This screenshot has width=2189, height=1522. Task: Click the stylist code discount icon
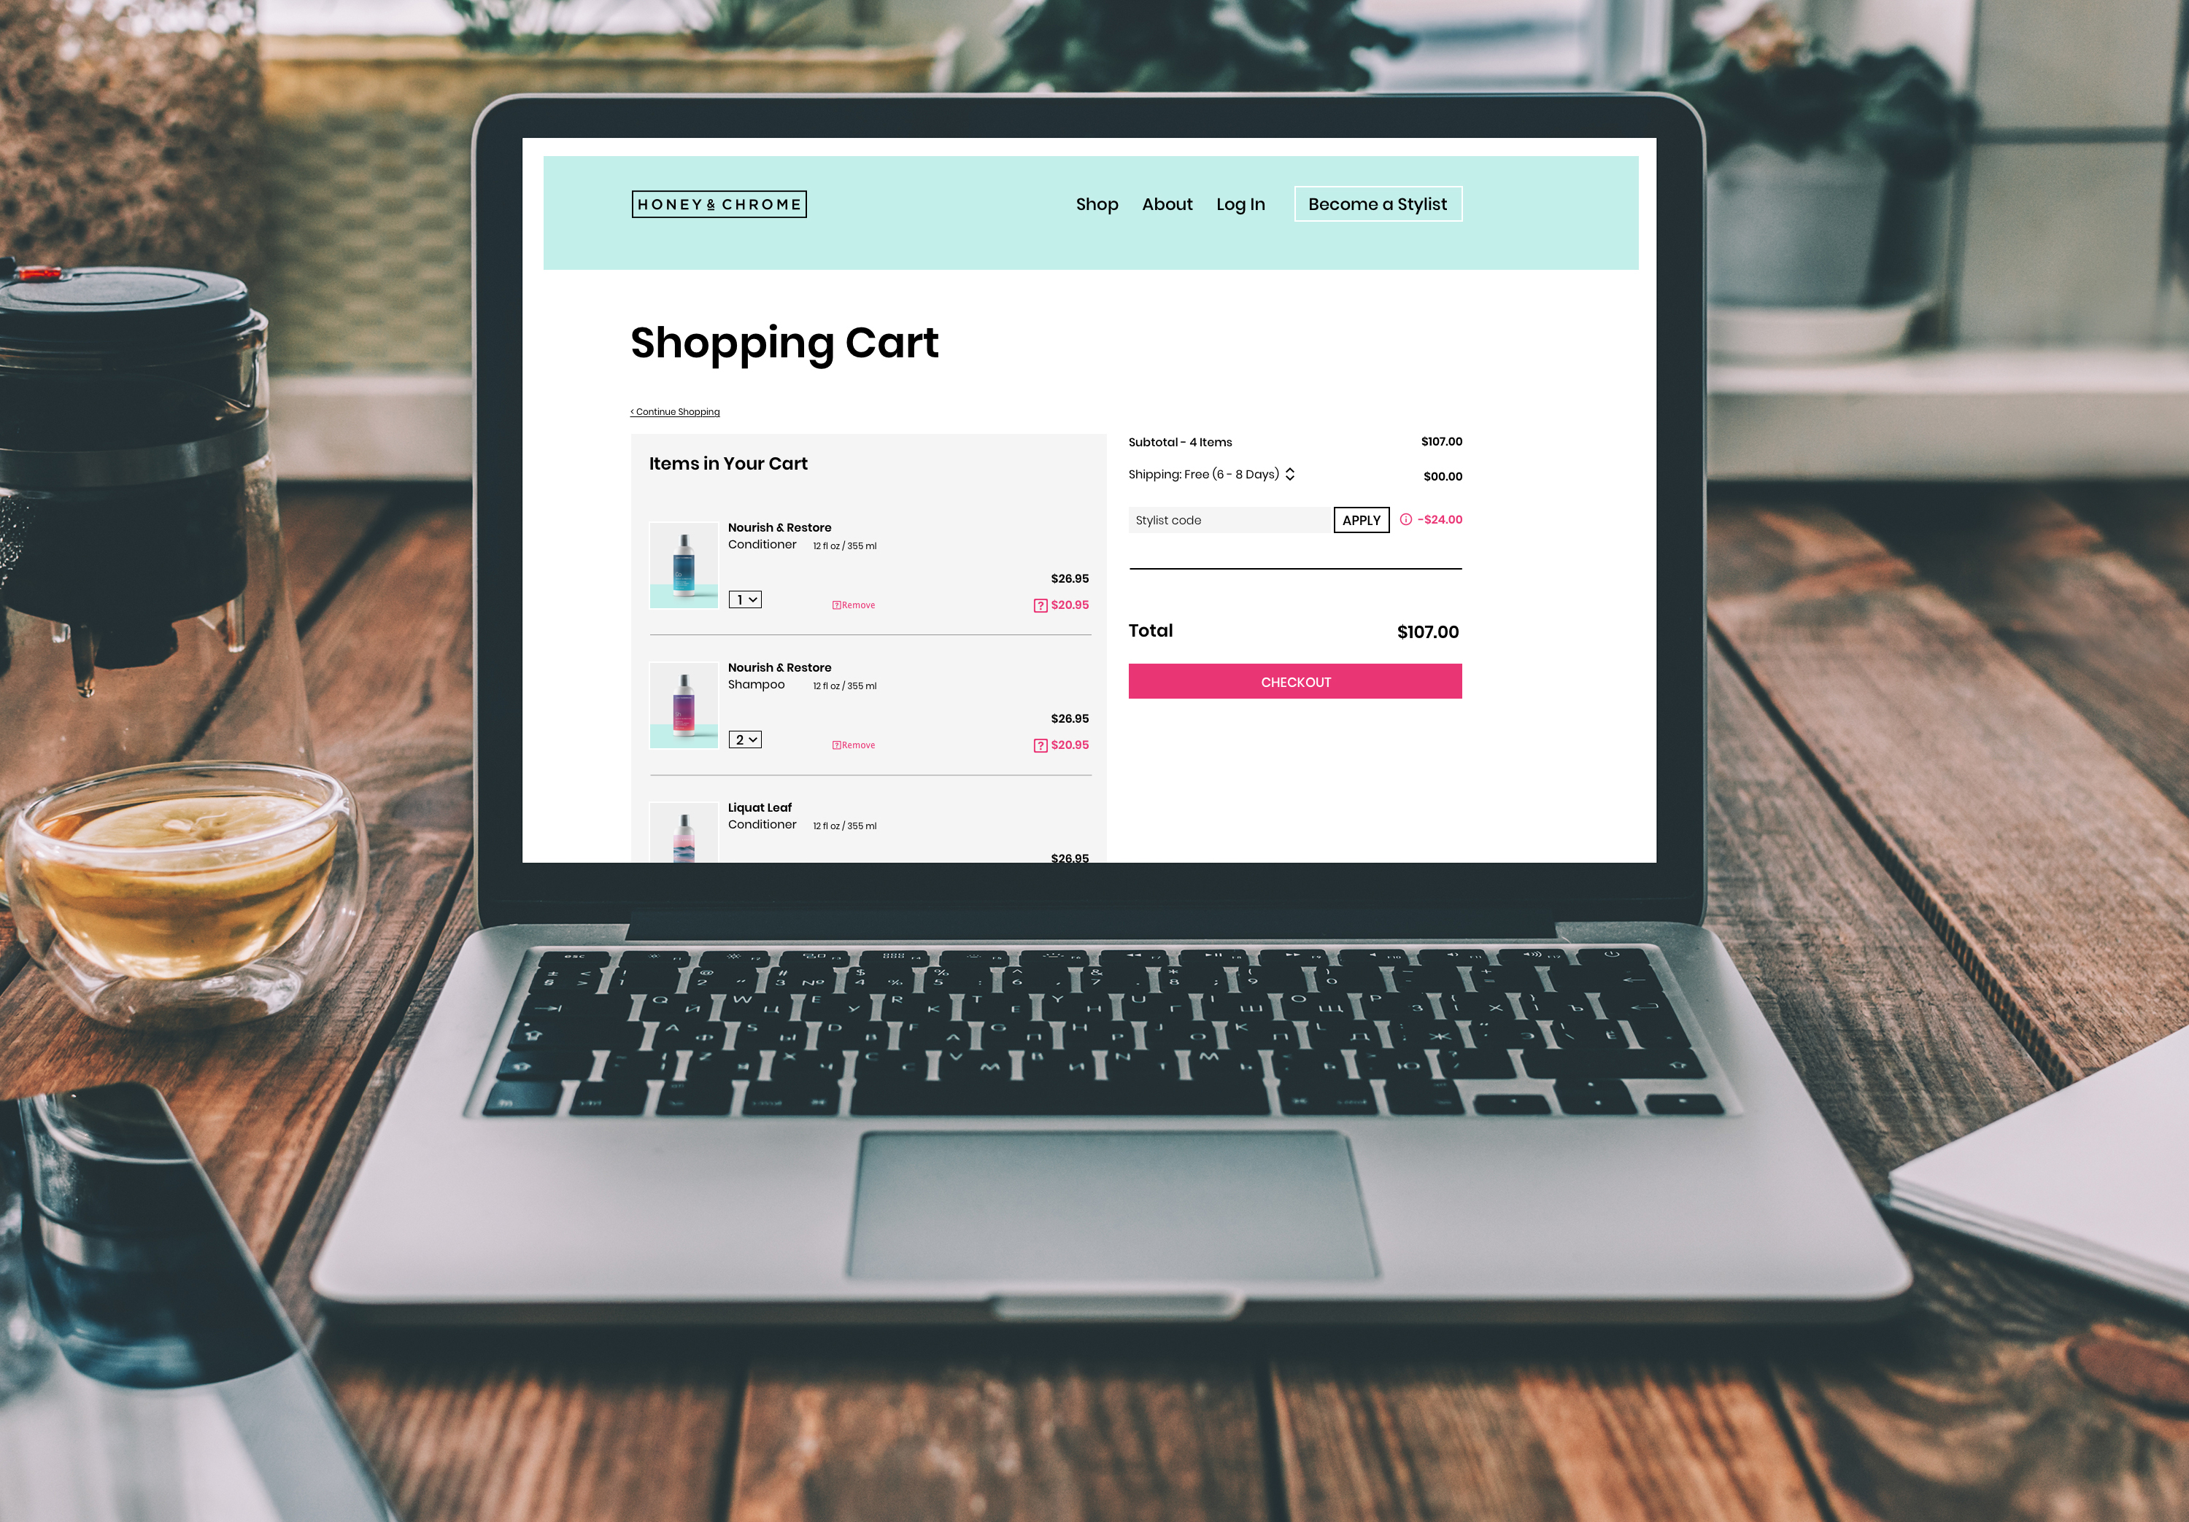point(1402,519)
